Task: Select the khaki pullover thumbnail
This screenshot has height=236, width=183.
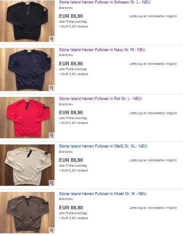Action: pyautogui.click(x=27, y=212)
